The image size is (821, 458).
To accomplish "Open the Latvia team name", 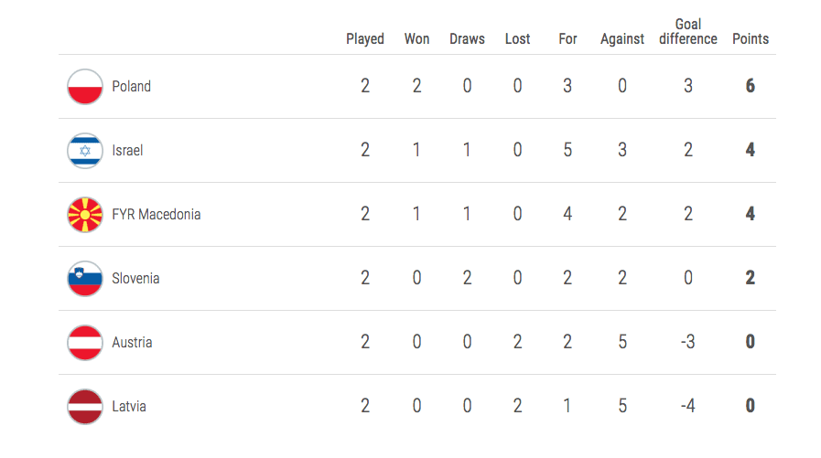I will click(x=129, y=407).
